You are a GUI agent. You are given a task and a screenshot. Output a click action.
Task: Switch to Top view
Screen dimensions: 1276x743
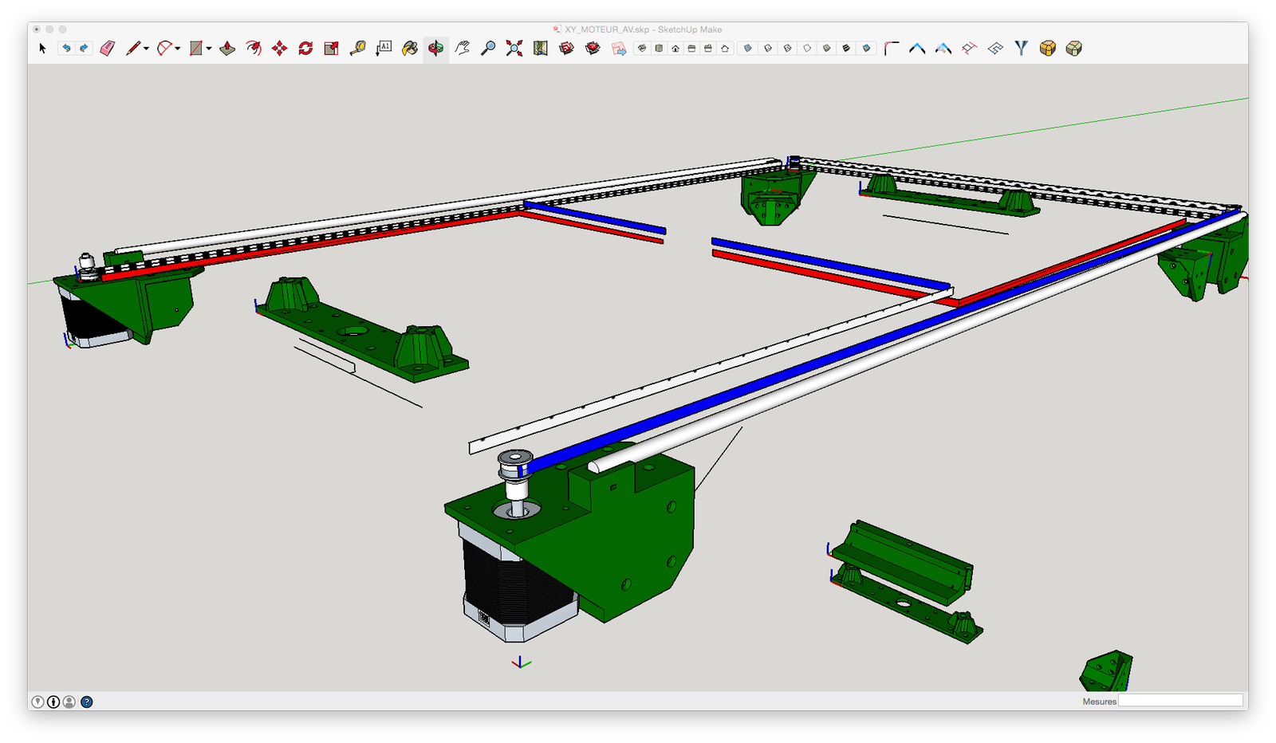tap(659, 49)
